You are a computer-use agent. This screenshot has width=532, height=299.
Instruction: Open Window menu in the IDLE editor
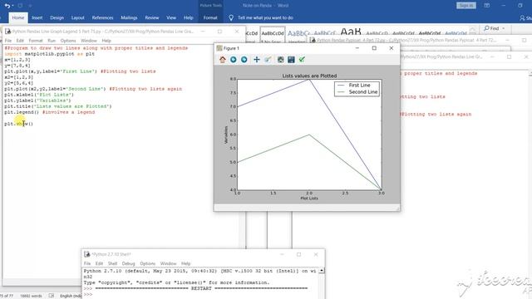click(x=89, y=41)
